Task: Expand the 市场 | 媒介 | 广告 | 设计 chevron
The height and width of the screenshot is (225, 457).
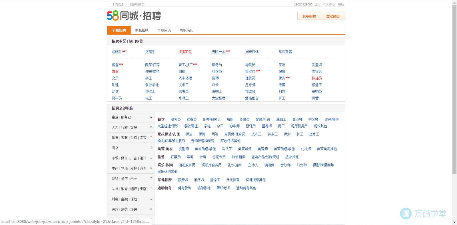Action: point(151,158)
